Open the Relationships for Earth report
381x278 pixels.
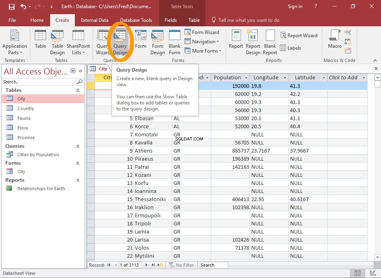pyautogui.click(x=43, y=189)
